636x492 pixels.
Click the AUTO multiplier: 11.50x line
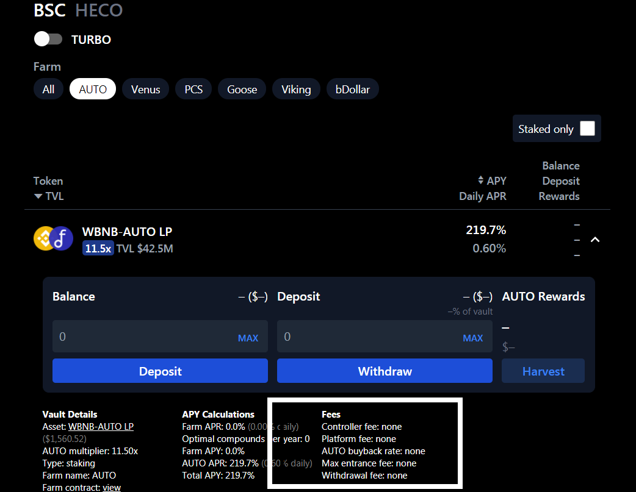[x=90, y=451]
